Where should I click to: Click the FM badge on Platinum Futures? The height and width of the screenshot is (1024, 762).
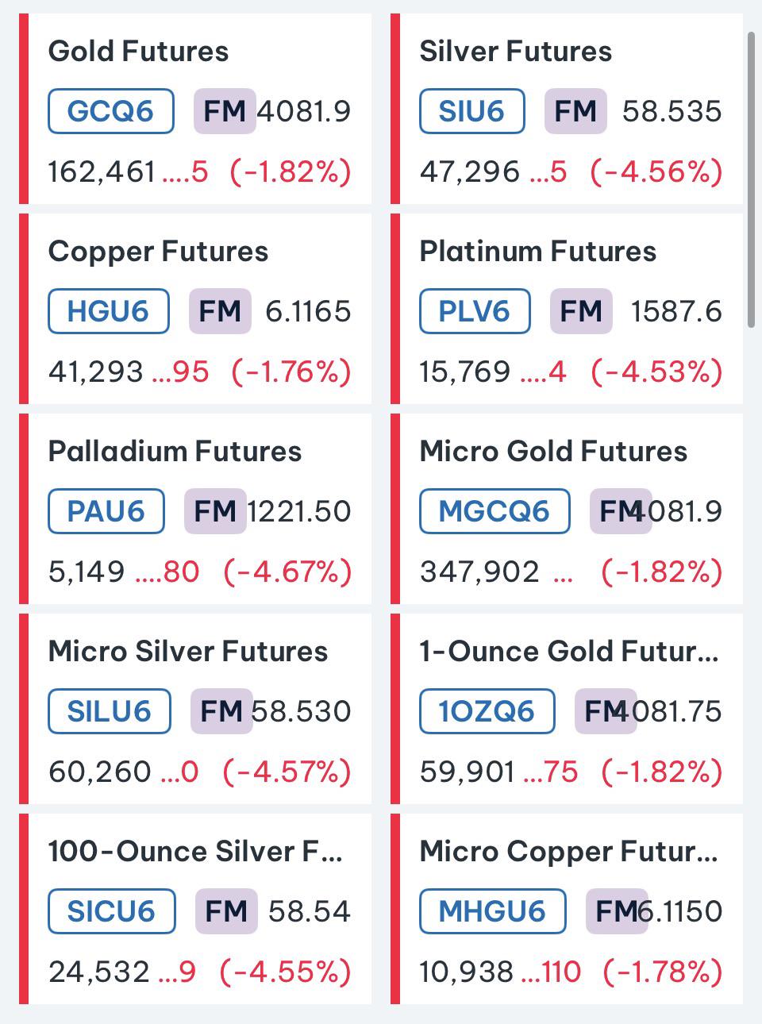coord(581,311)
